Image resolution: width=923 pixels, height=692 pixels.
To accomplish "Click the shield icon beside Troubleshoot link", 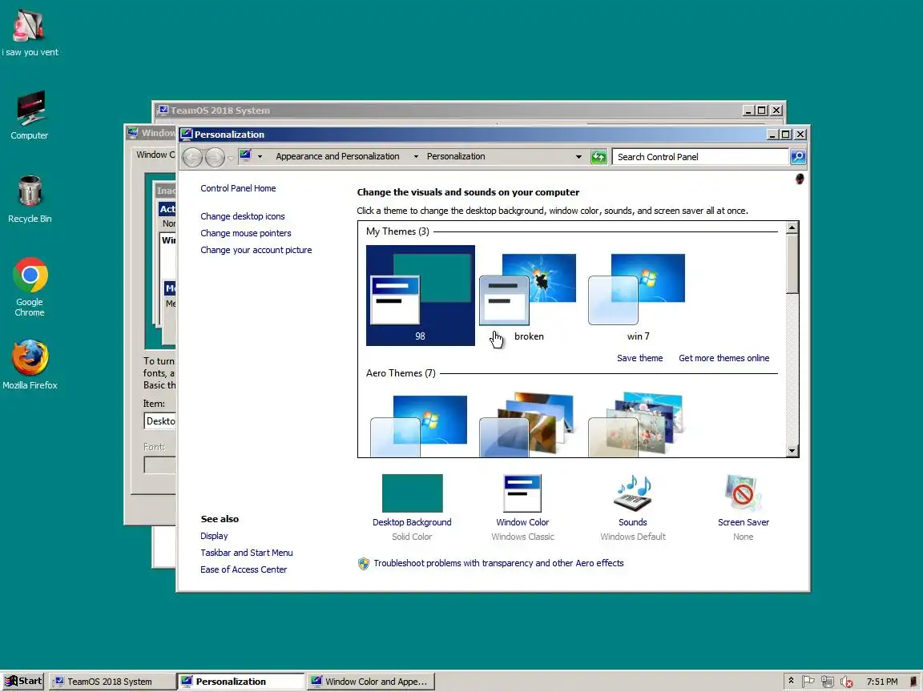I will [364, 564].
